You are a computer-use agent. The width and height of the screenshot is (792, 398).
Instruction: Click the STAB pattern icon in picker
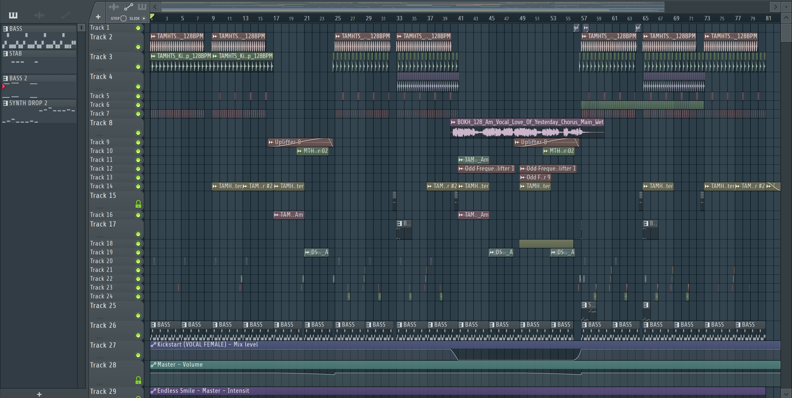click(x=5, y=54)
